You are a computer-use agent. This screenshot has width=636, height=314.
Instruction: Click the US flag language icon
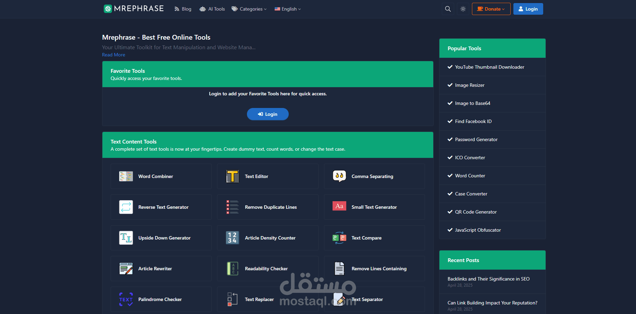(x=277, y=9)
